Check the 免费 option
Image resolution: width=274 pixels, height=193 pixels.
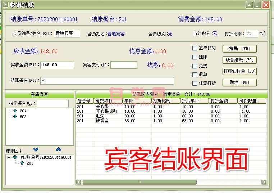195,66
